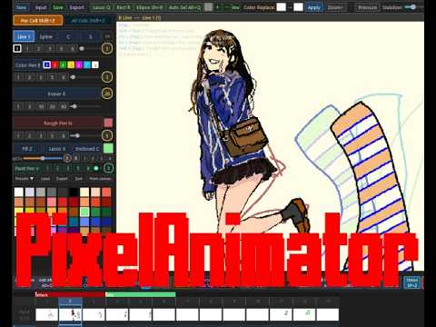This screenshot has width=436, height=327.
Task: Click the pink rough pen color swatch
Action: pos(108,123)
